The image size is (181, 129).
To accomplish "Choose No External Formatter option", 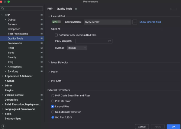I will point(53,112).
